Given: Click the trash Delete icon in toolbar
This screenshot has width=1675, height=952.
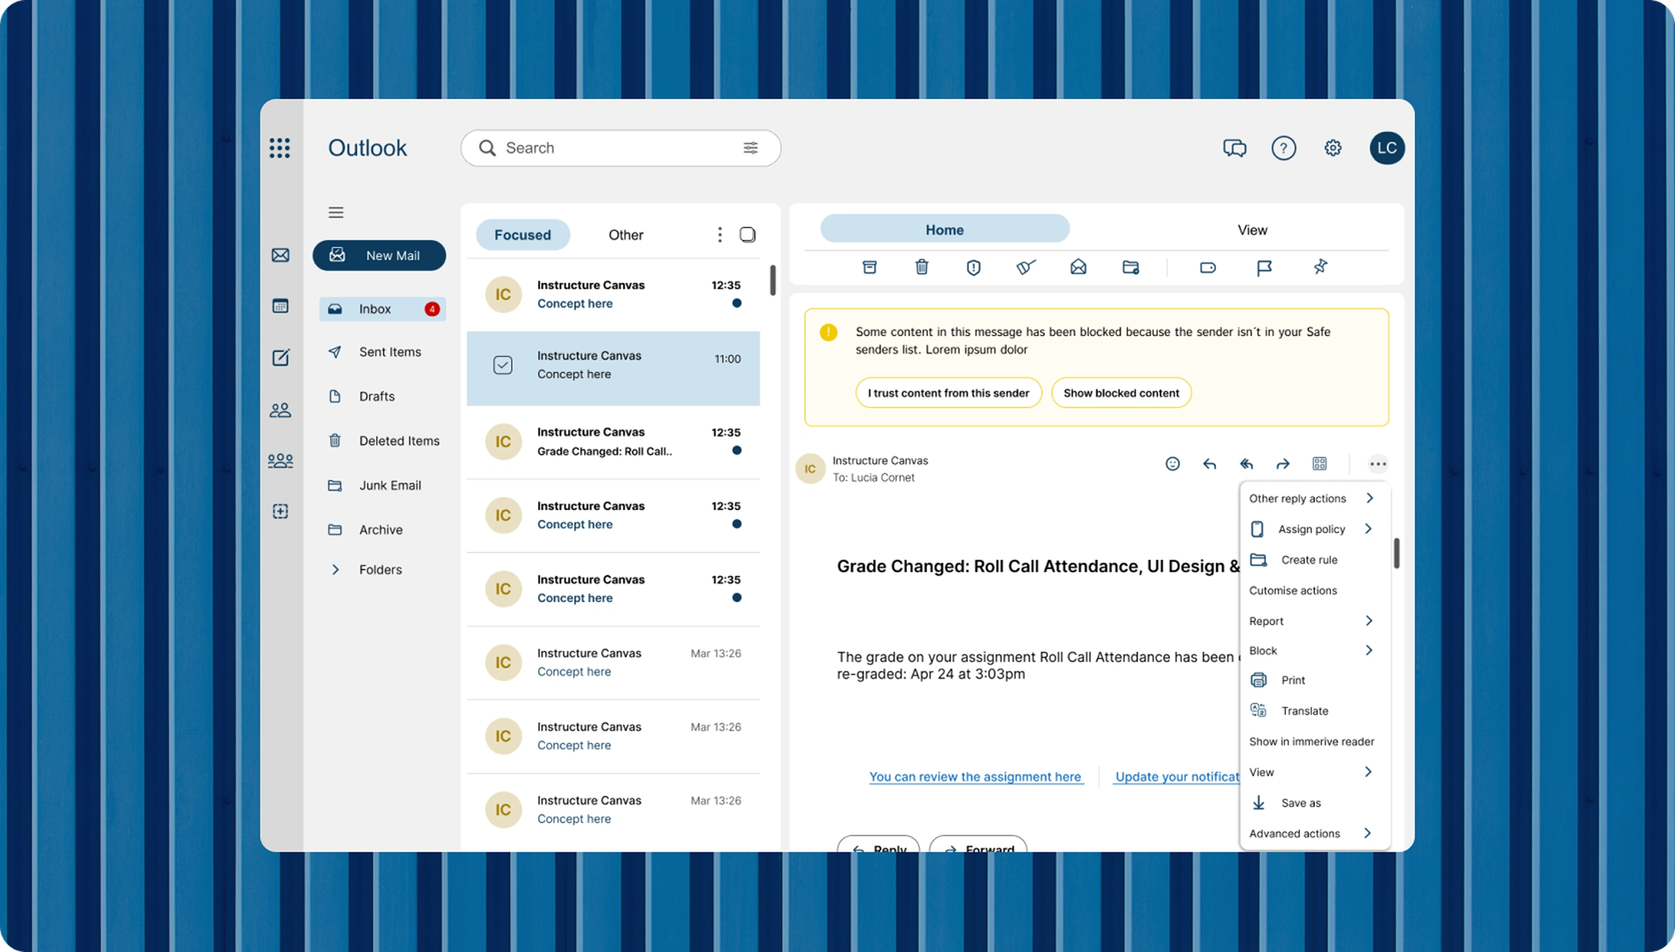Looking at the screenshot, I should click(921, 267).
